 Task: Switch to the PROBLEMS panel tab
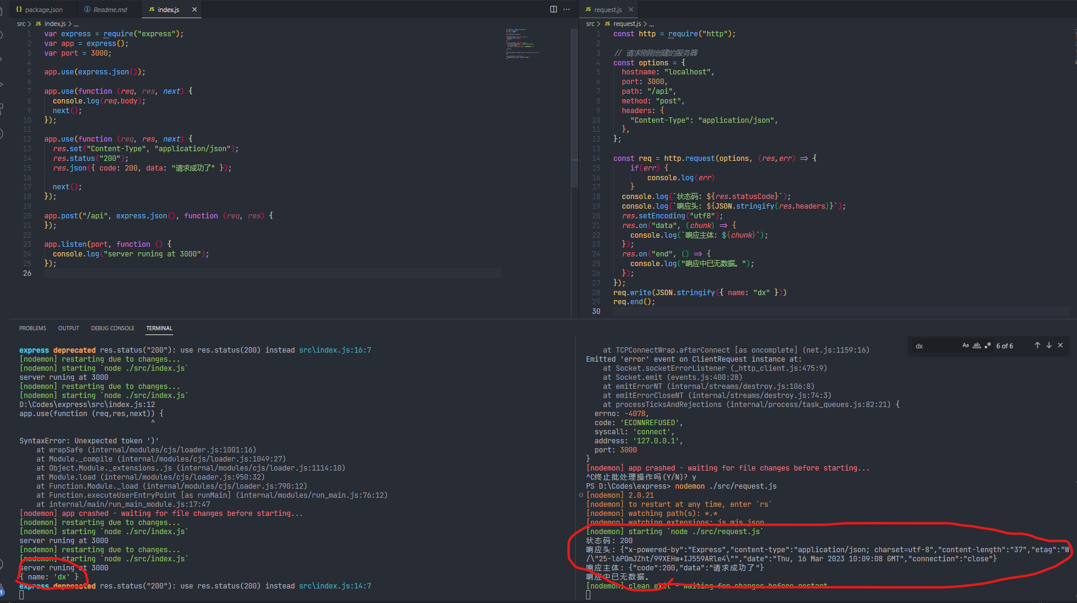(33, 328)
